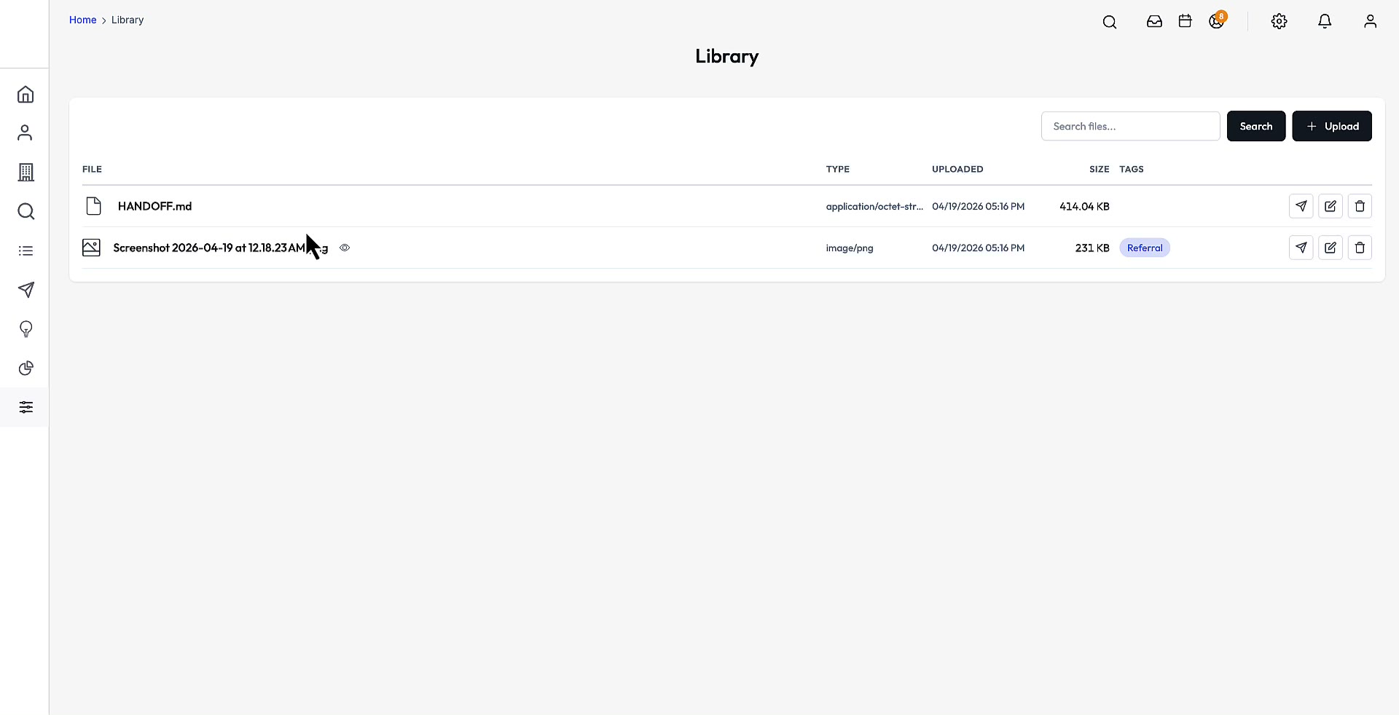Follow the Home breadcrumb link
Screen dimensions: 1399x715
point(82,20)
